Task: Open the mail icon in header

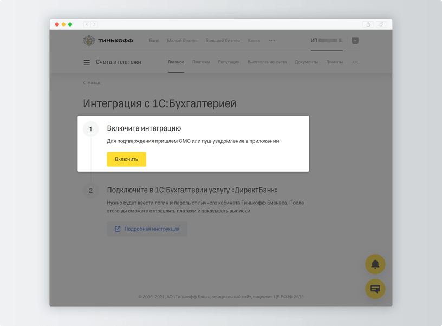Action: tap(355, 41)
